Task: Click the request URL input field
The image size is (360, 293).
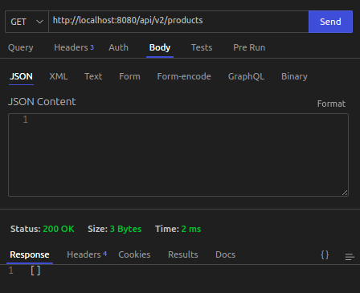Action: point(178,22)
